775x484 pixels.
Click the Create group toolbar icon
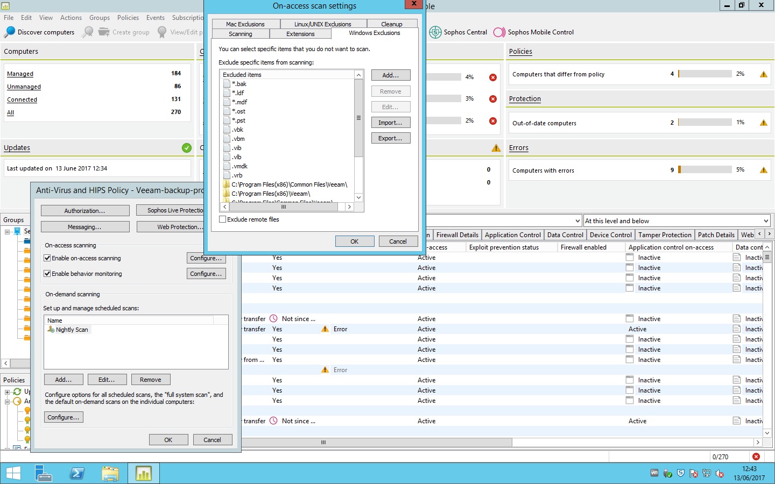click(x=104, y=32)
